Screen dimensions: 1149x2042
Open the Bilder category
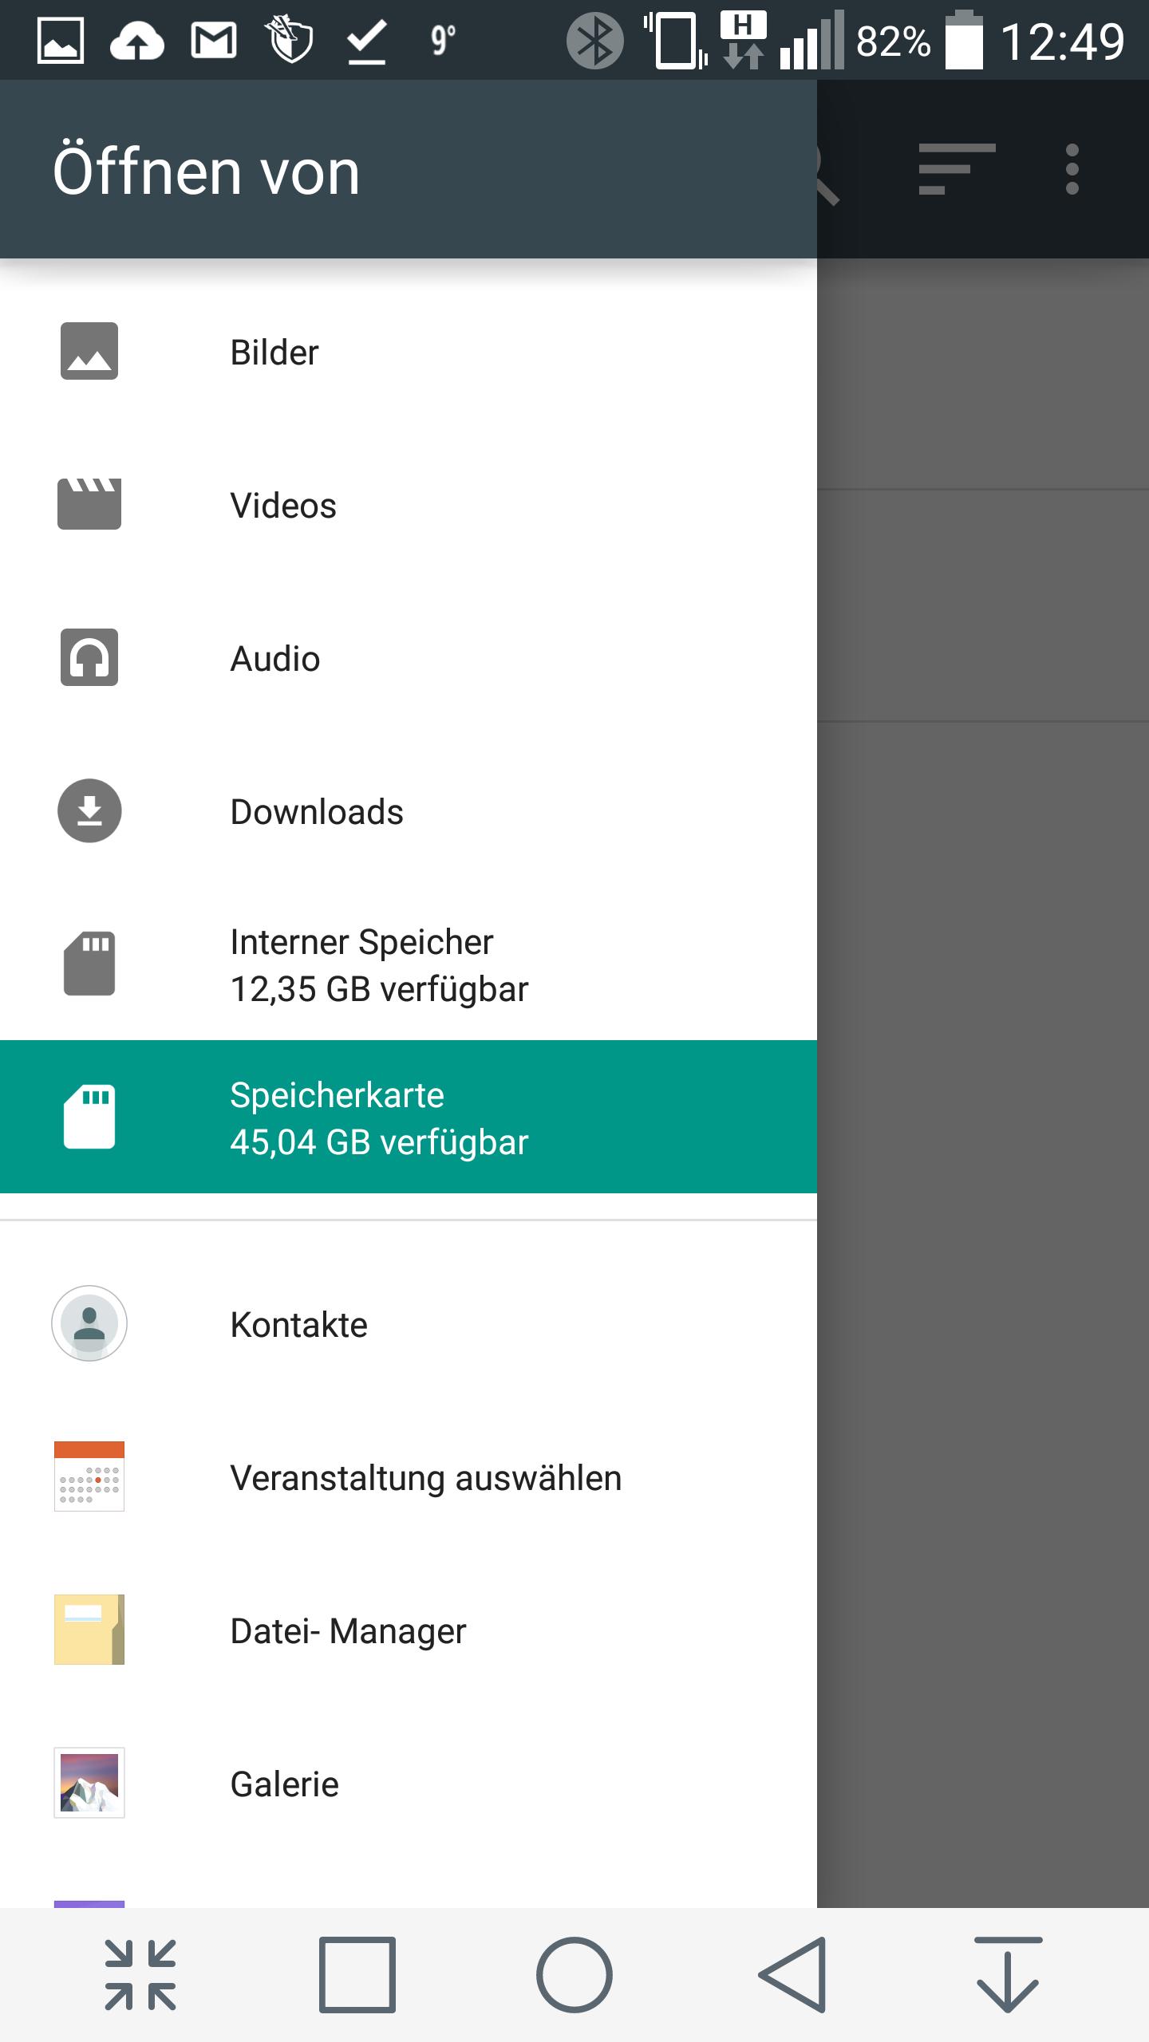click(409, 352)
